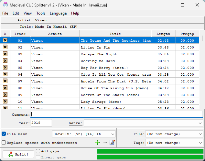Click the app icon in title bar
Image resolution: width=205 pixels, height=161 pixels.
tap(4, 5)
